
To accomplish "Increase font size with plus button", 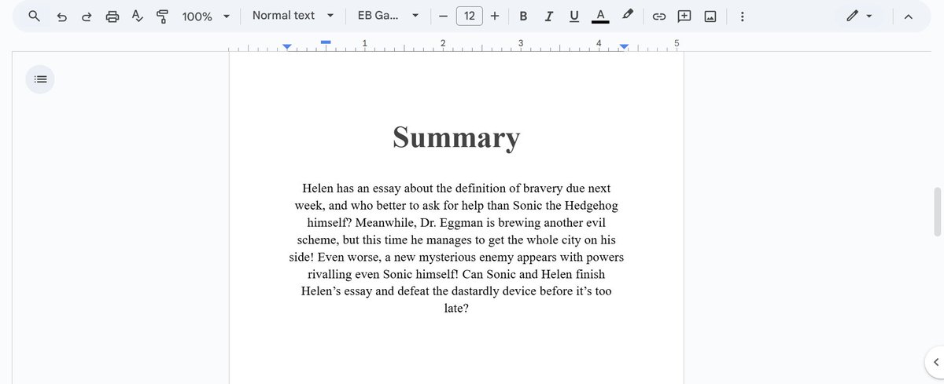I will 495,16.
